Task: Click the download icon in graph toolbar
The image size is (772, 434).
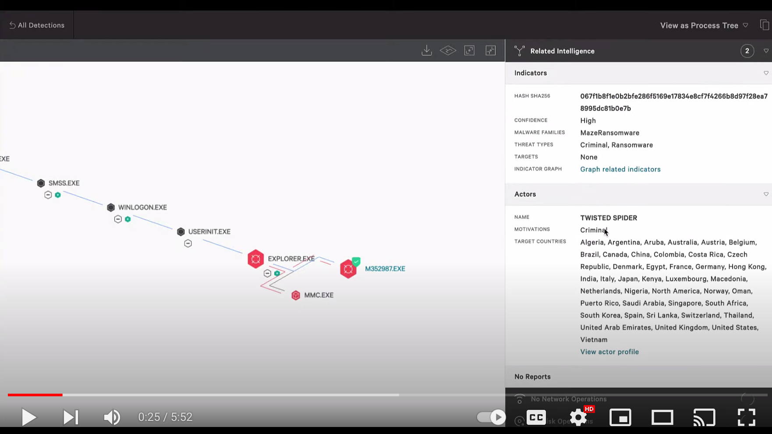Action: (426, 51)
